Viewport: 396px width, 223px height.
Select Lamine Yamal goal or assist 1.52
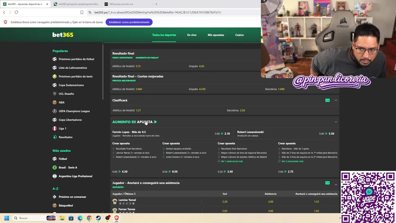click(x=316, y=202)
